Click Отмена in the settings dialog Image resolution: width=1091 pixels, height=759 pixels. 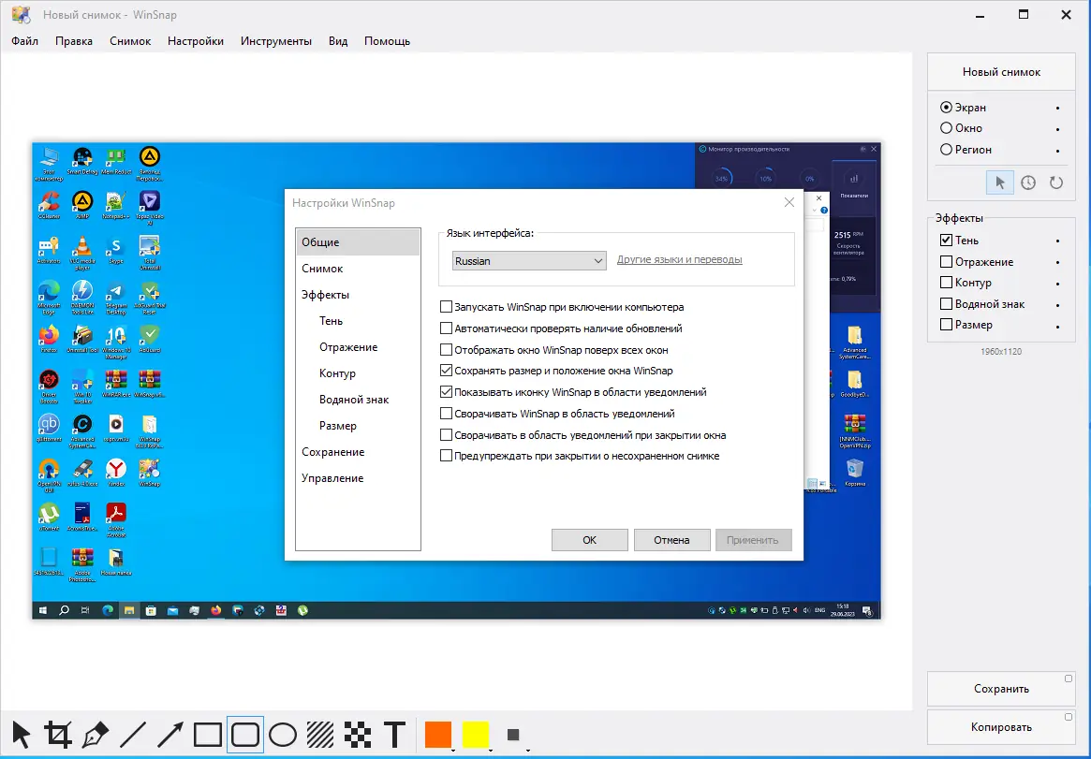point(671,540)
